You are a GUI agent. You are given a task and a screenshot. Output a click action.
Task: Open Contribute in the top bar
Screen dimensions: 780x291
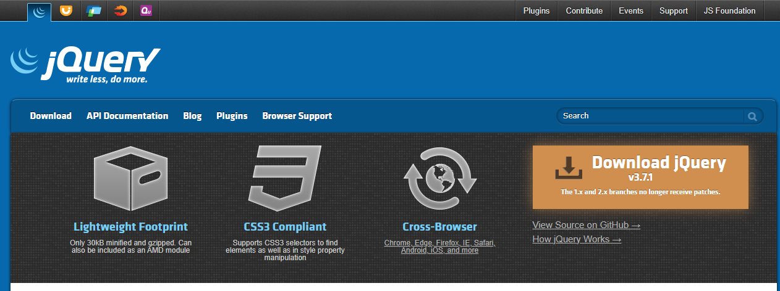tap(584, 10)
